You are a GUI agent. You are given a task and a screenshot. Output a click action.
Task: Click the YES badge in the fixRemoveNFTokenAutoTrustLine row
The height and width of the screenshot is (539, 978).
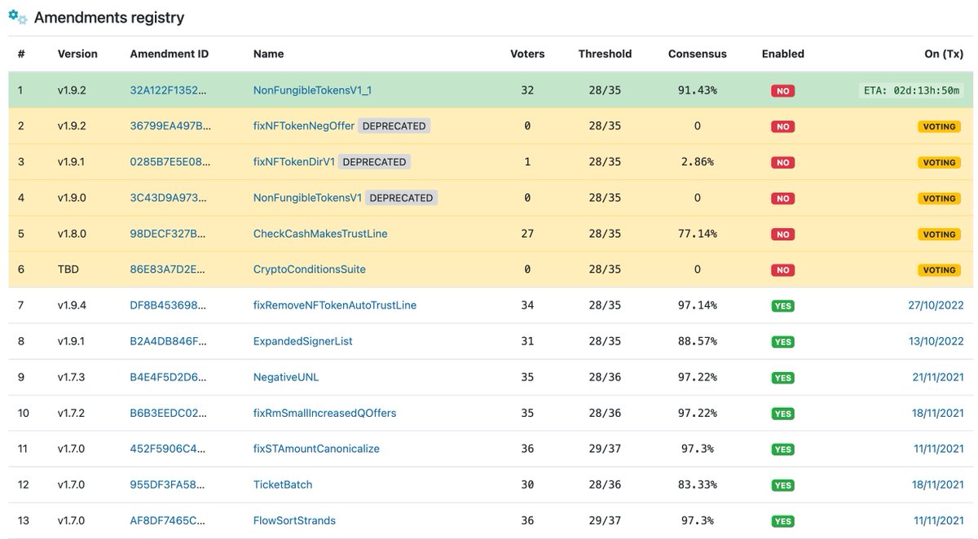(782, 306)
